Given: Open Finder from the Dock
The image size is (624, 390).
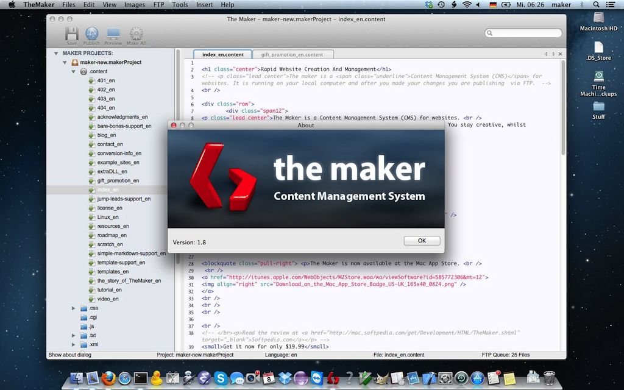Looking at the screenshot, I should 76,378.
